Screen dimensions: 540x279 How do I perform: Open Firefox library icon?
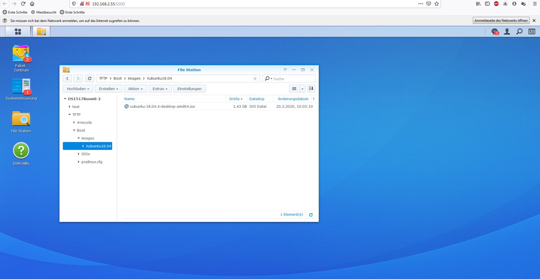click(x=478, y=4)
